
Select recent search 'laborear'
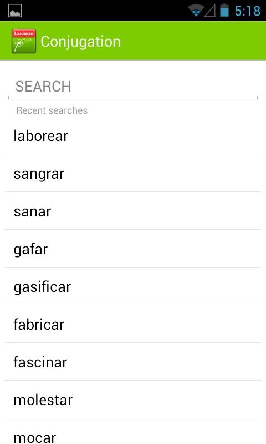[133, 135]
